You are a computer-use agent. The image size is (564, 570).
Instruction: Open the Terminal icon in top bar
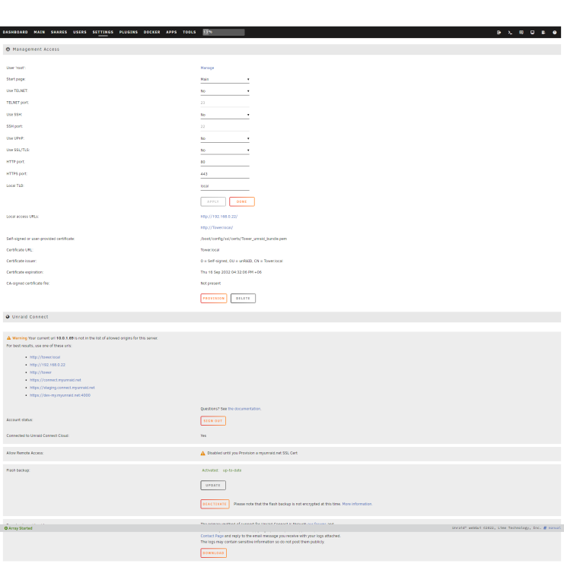pos(510,33)
